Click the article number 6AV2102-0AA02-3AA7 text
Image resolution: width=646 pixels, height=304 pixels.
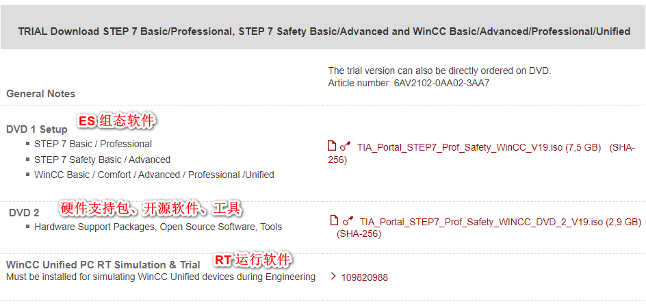pyautogui.click(x=441, y=83)
